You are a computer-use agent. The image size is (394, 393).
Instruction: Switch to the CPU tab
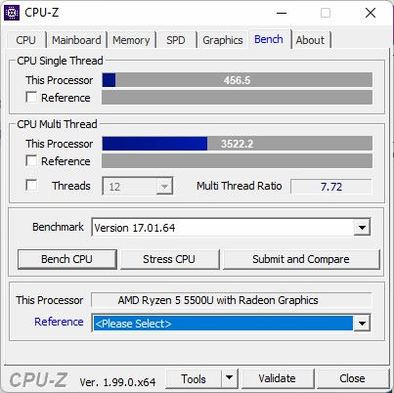click(x=25, y=40)
